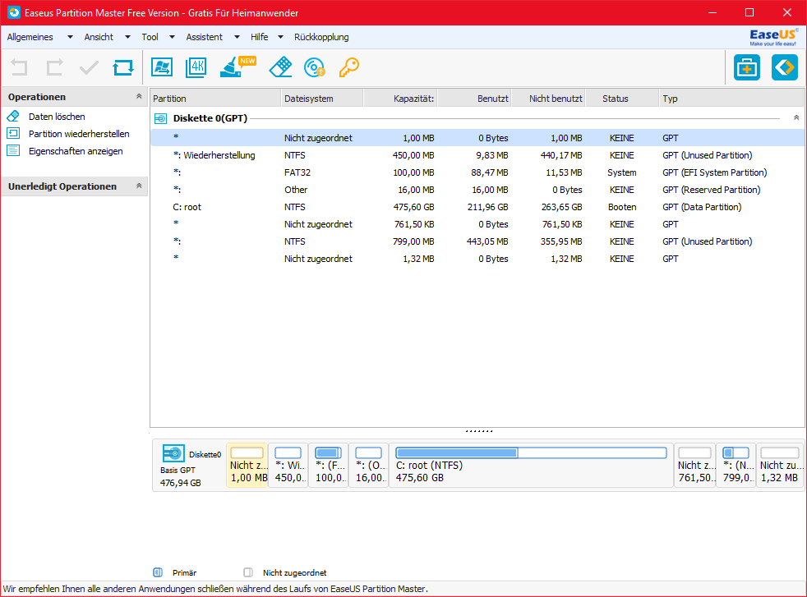The height and width of the screenshot is (597, 807).
Task: Open the Assistent menu
Action: (205, 37)
